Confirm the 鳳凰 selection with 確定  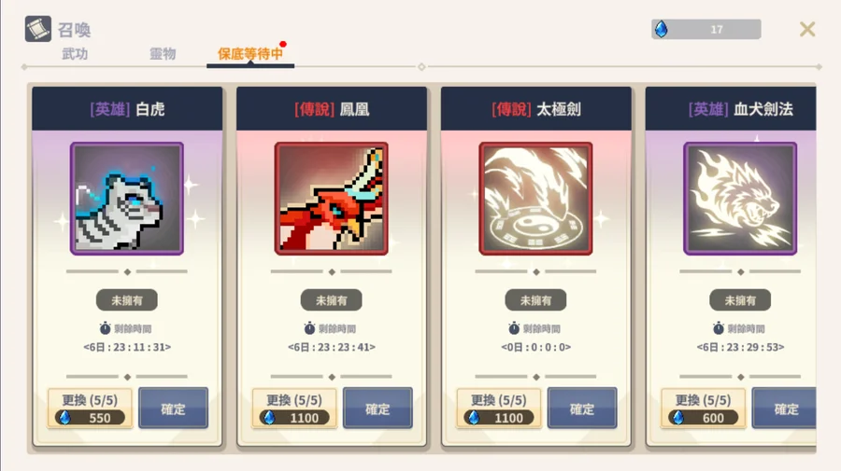(x=378, y=409)
